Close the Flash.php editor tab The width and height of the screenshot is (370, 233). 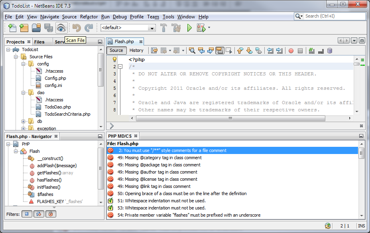coord(141,42)
